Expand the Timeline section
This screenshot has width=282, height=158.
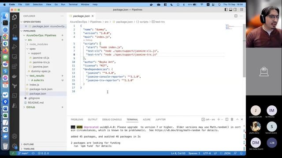click(x=29, y=149)
